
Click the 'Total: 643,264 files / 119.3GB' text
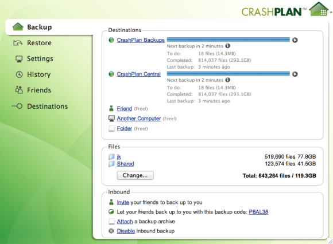tap(279, 176)
